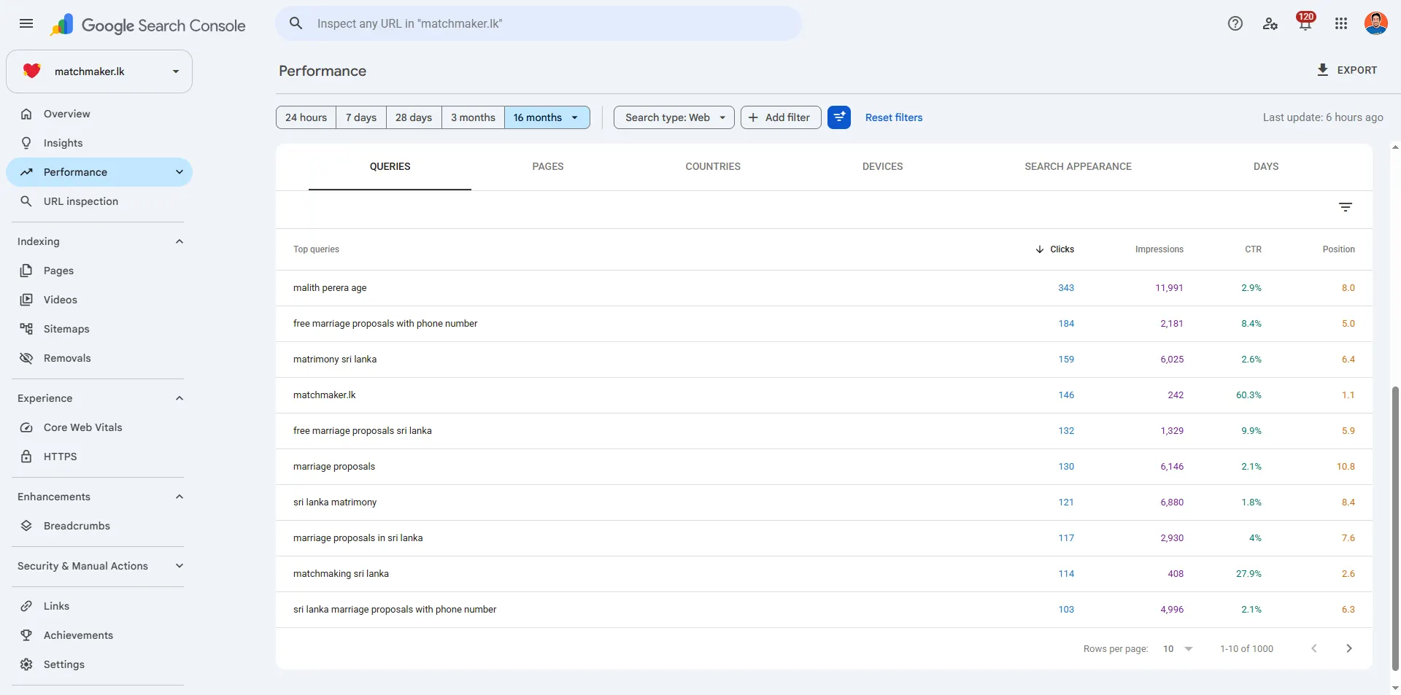Collapse the Indexing section
This screenshot has height=695, width=1401.
click(x=180, y=241)
